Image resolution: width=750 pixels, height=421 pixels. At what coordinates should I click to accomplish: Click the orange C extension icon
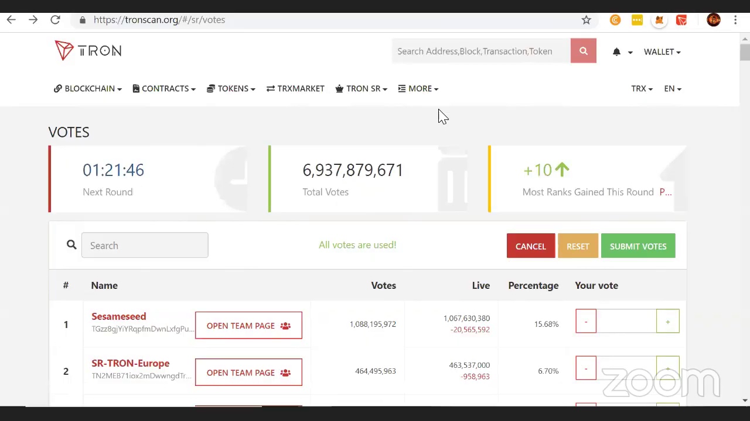click(x=615, y=20)
